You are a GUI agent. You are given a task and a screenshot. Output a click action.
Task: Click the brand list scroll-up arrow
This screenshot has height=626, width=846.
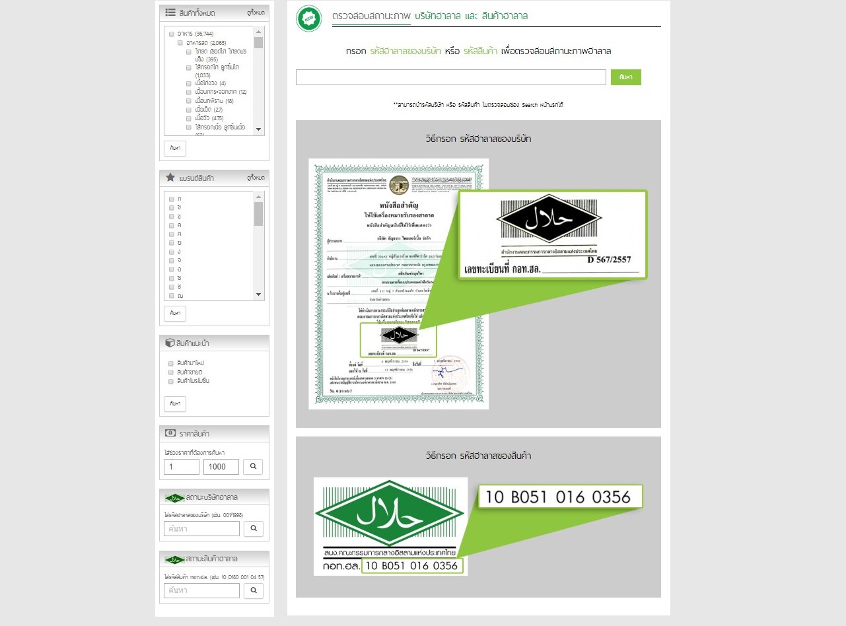258,197
